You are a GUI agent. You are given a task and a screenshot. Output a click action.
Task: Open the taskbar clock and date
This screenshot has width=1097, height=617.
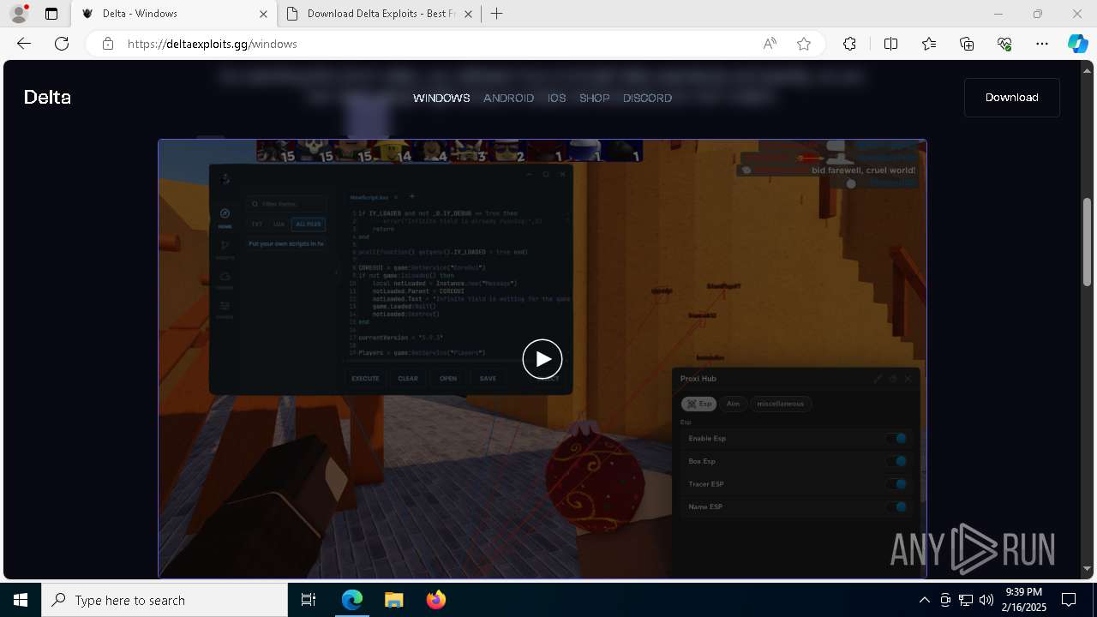[1023, 600]
